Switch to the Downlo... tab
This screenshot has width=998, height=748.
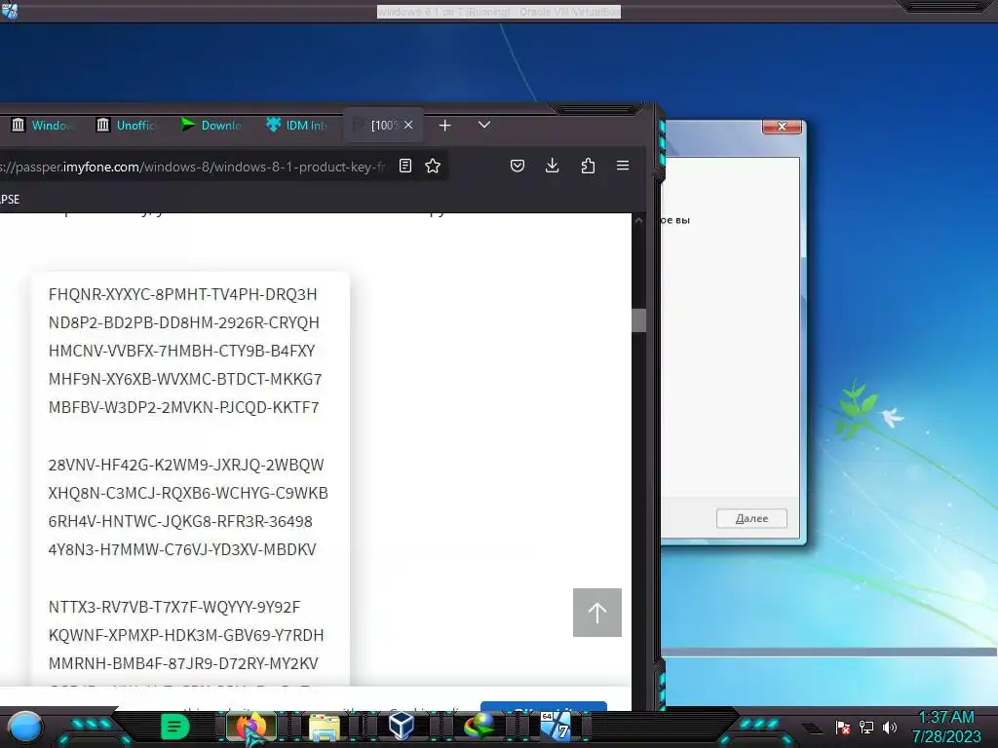click(x=211, y=126)
